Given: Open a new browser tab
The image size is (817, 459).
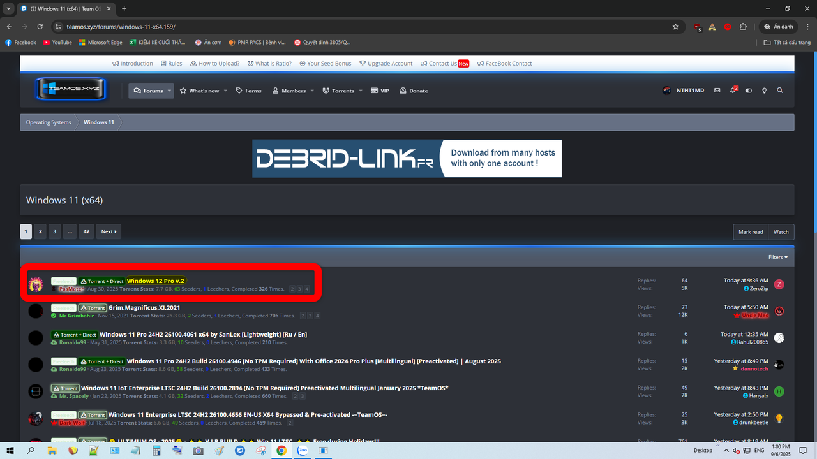Looking at the screenshot, I should tap(124, 8).
